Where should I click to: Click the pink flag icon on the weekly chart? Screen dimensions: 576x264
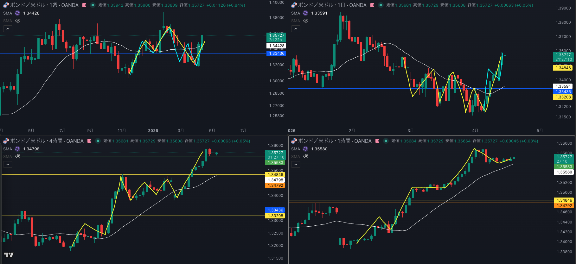[x=84, y=5]
